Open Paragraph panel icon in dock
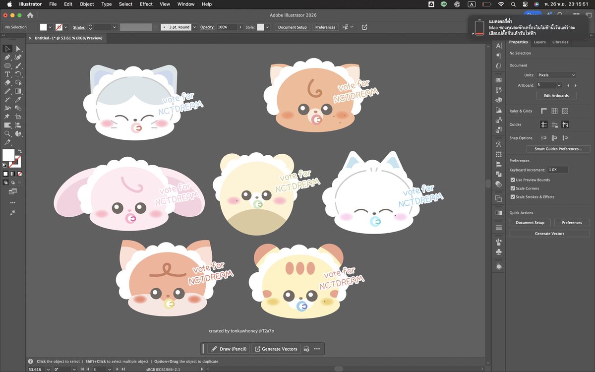The height and width of the screenshot is (372, 595). point(499,56)
